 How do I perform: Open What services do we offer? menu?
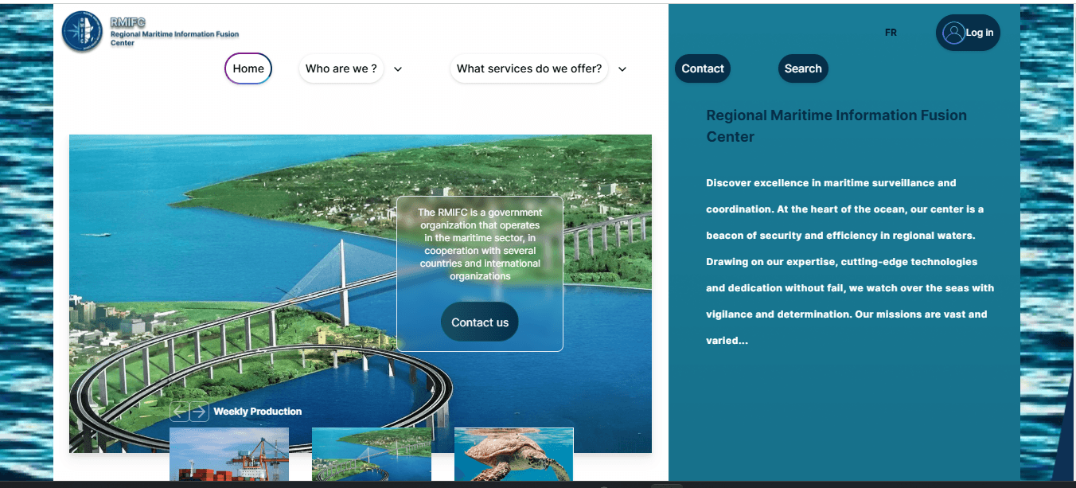pos(529,68)
